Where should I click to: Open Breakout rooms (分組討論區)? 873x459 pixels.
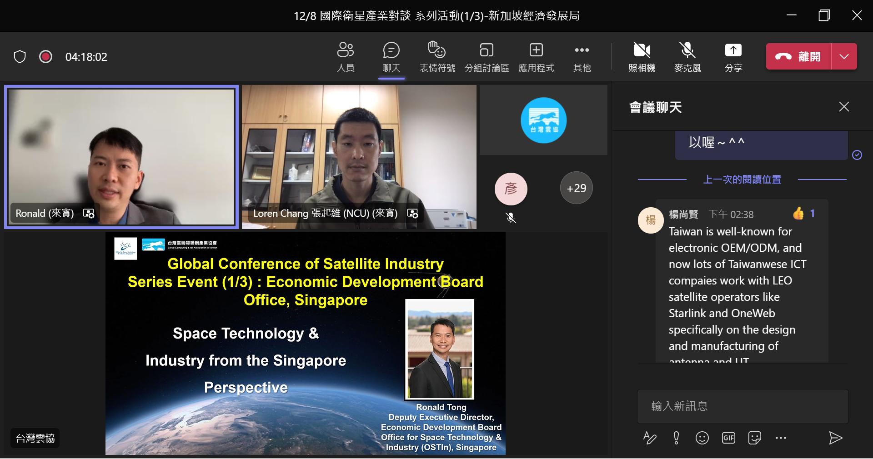click(487, 57)
